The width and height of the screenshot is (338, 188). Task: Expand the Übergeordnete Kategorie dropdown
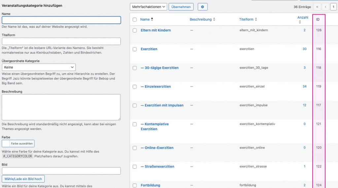click(x=39, y=67)
